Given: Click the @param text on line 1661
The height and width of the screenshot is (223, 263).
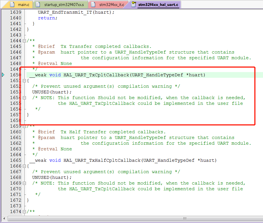Looking at the screenshot, I should click(46, 138).
